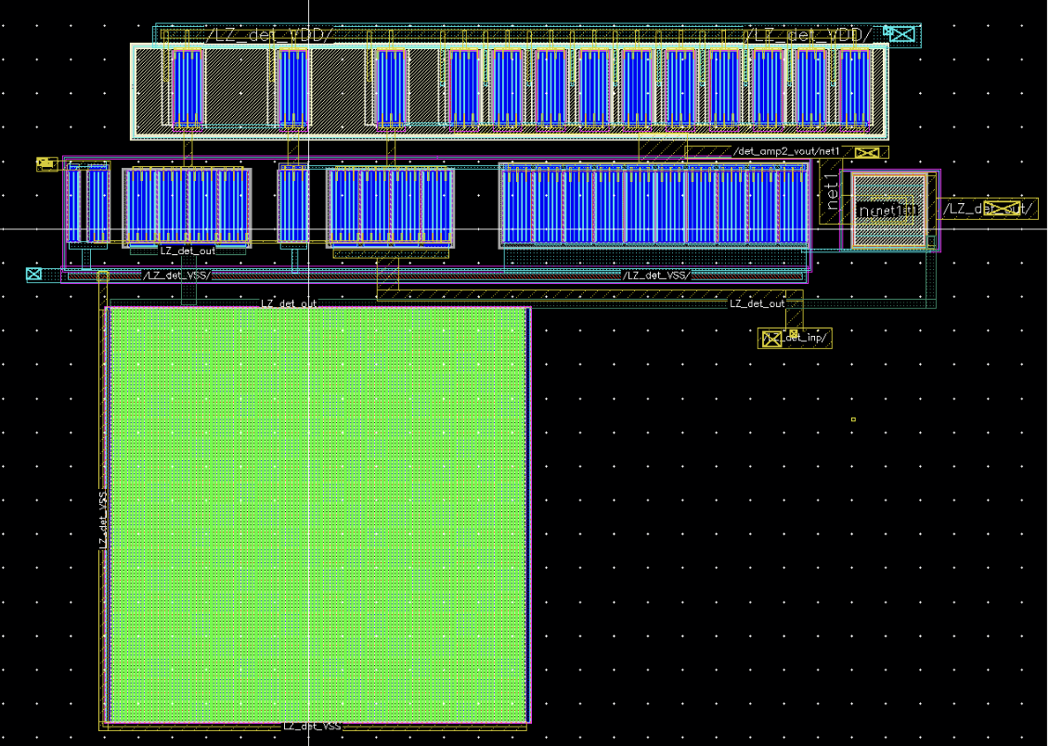Select the vertical LZ_det_VSS label beside the green block
Image resolution: width=1049 pixels, height=746 pixels.
click(103, 520)
